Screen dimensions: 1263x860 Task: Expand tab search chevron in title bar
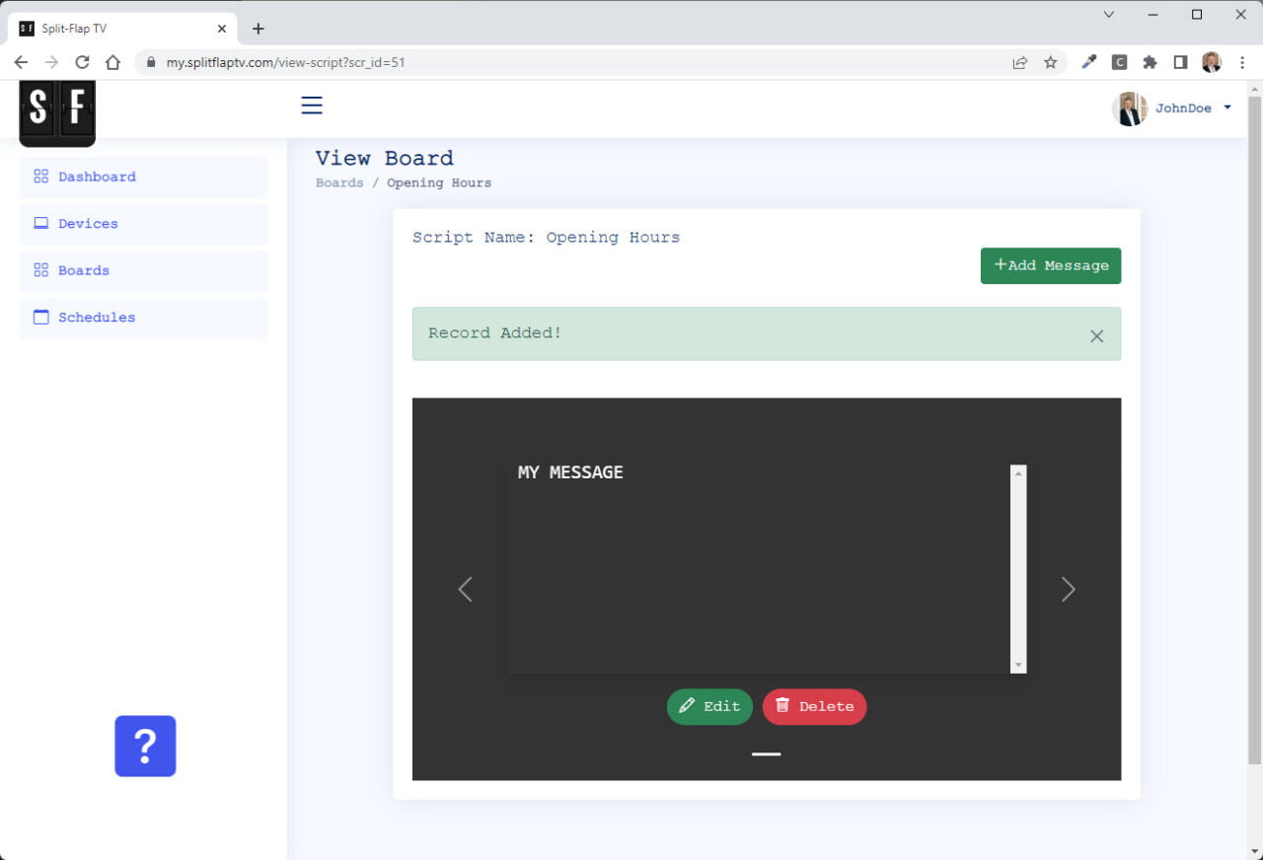click(1109, 15)
